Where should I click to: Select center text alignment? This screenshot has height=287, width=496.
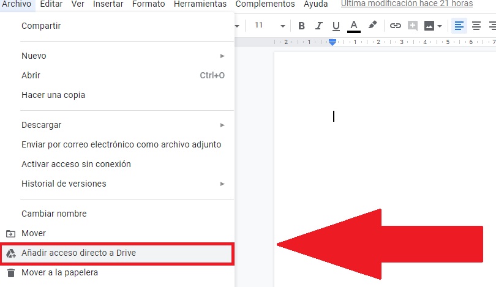tap(476, 26)
